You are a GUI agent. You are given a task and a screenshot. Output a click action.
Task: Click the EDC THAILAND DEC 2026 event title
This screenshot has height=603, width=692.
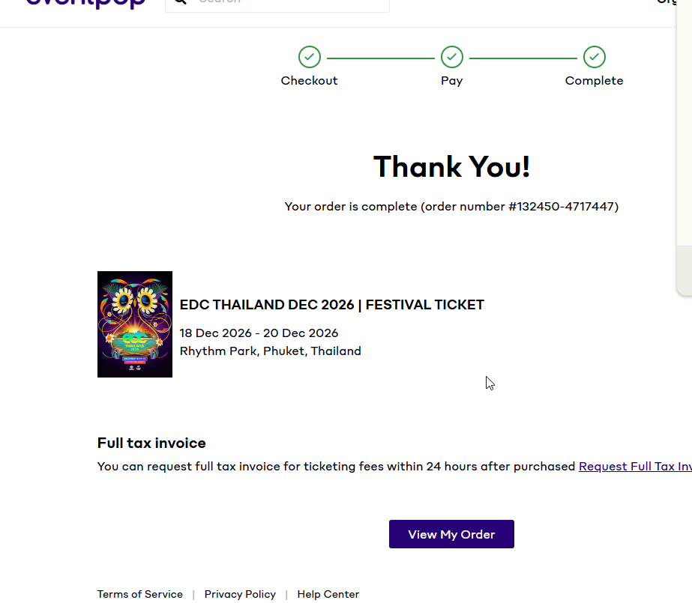(x=332, y=305)
